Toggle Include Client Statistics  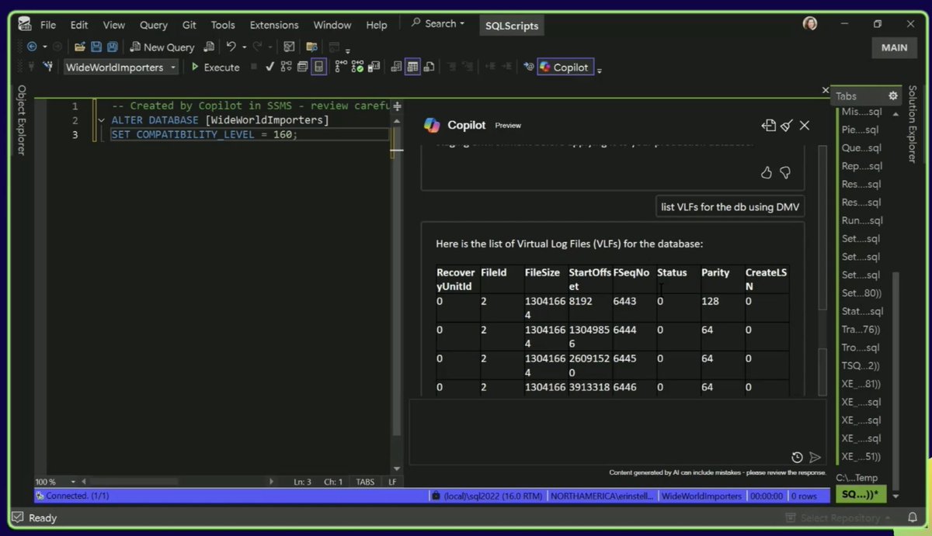pos(374,67)
